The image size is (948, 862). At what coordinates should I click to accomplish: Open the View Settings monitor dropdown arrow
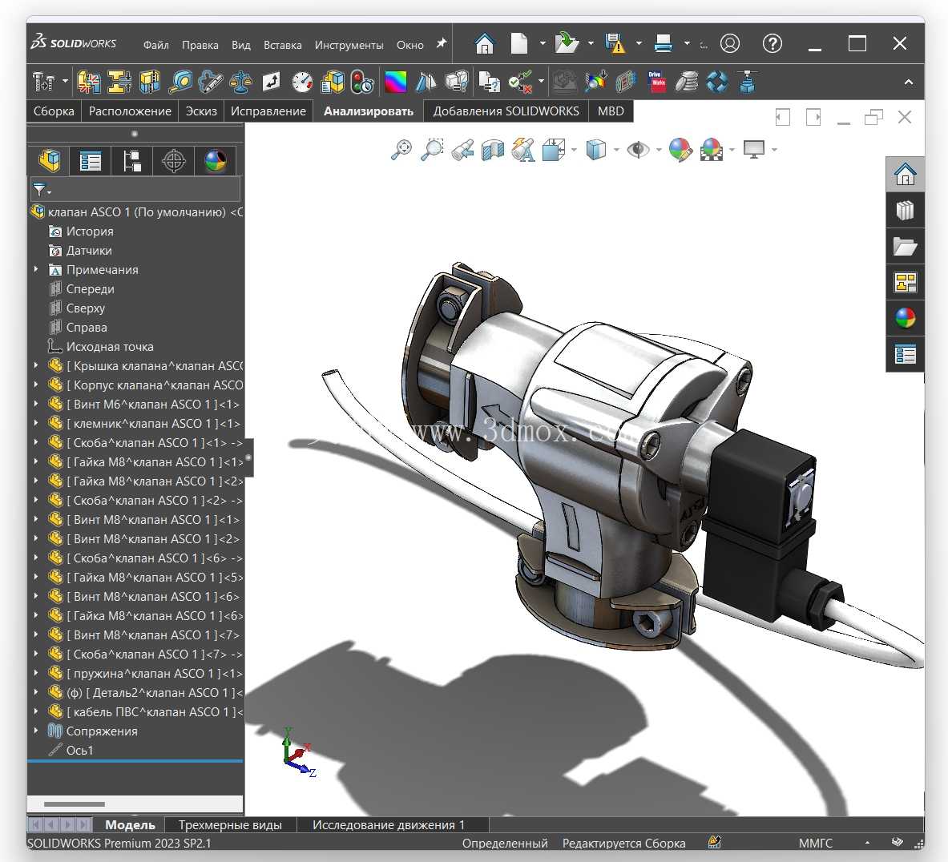(x=774, y=150)
